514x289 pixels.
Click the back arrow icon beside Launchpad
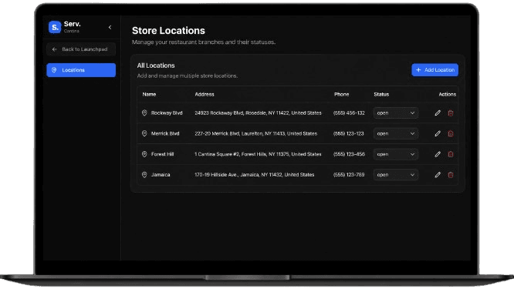click(x=55, y=49)
